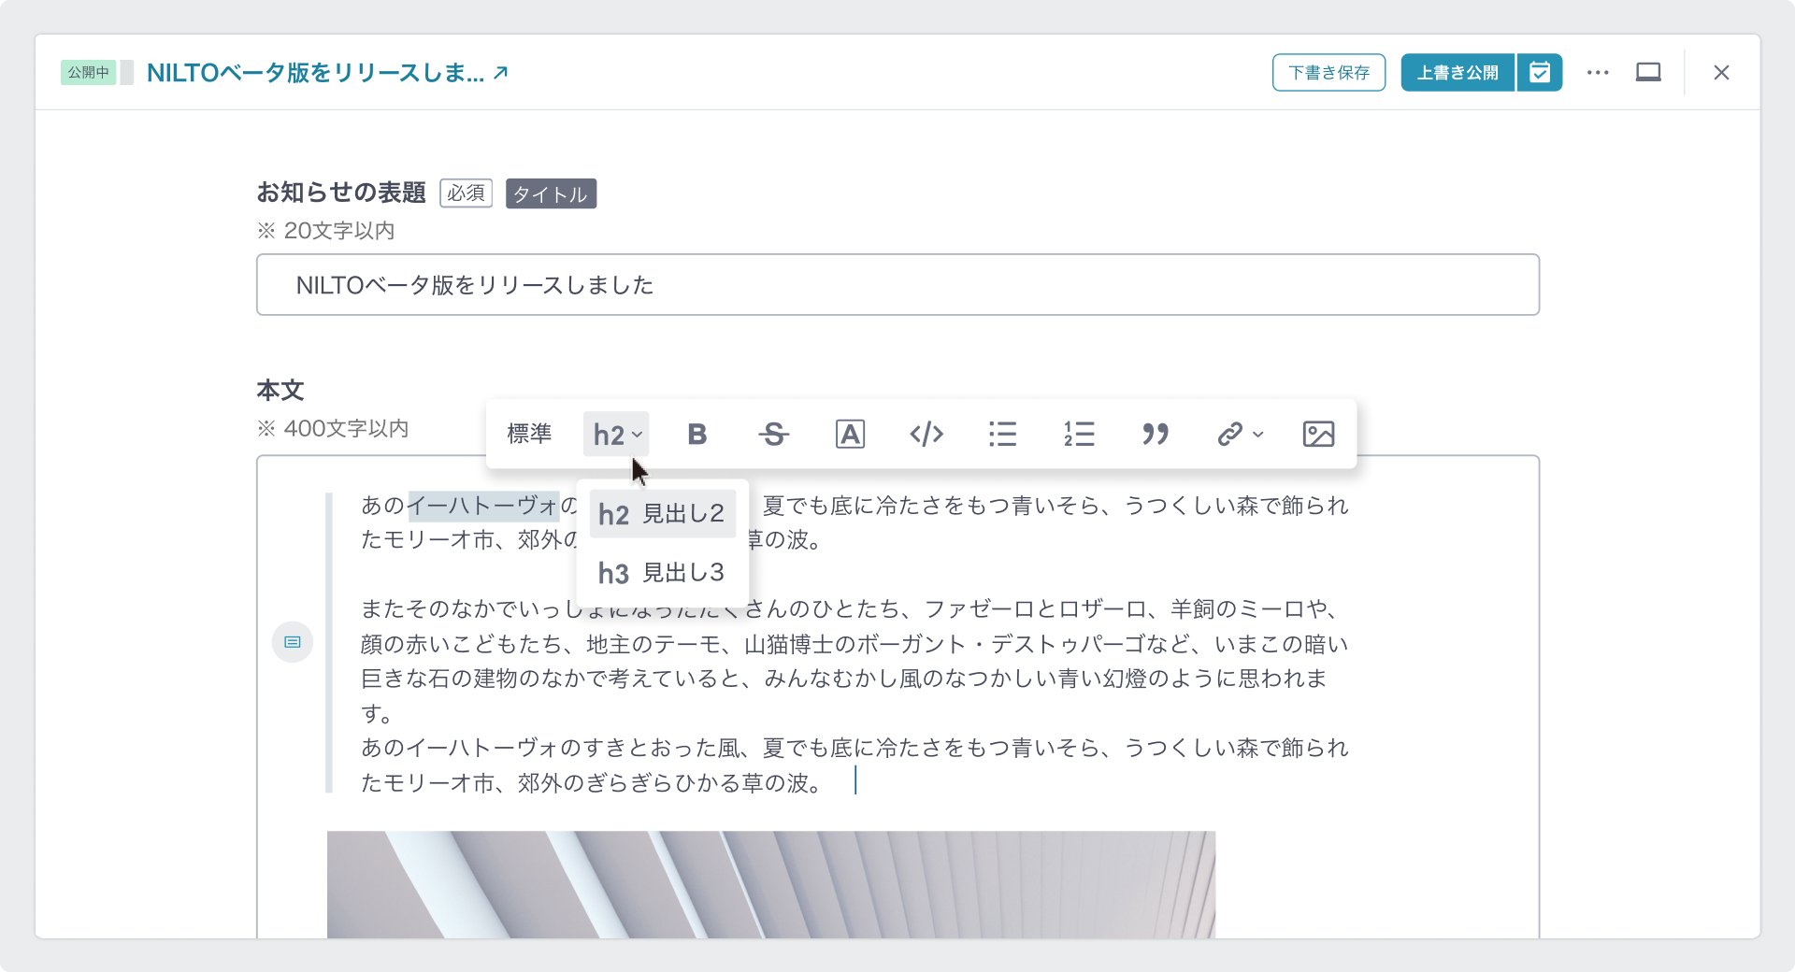Insert a blockquote

point(1156,434)
